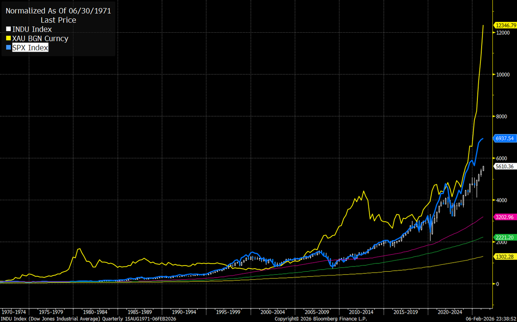Screen dimensions: 517x322
Task: Click the blue 6937.54 price tag
Action: [506, 139]
